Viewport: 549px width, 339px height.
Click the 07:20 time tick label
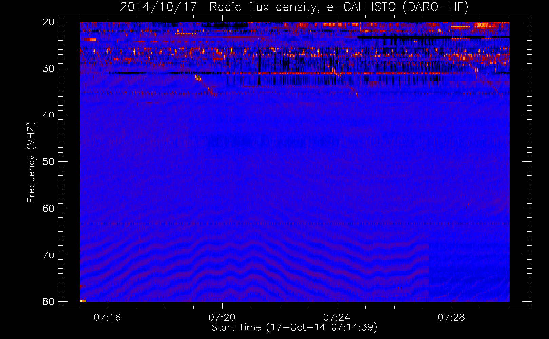point(222,318)
